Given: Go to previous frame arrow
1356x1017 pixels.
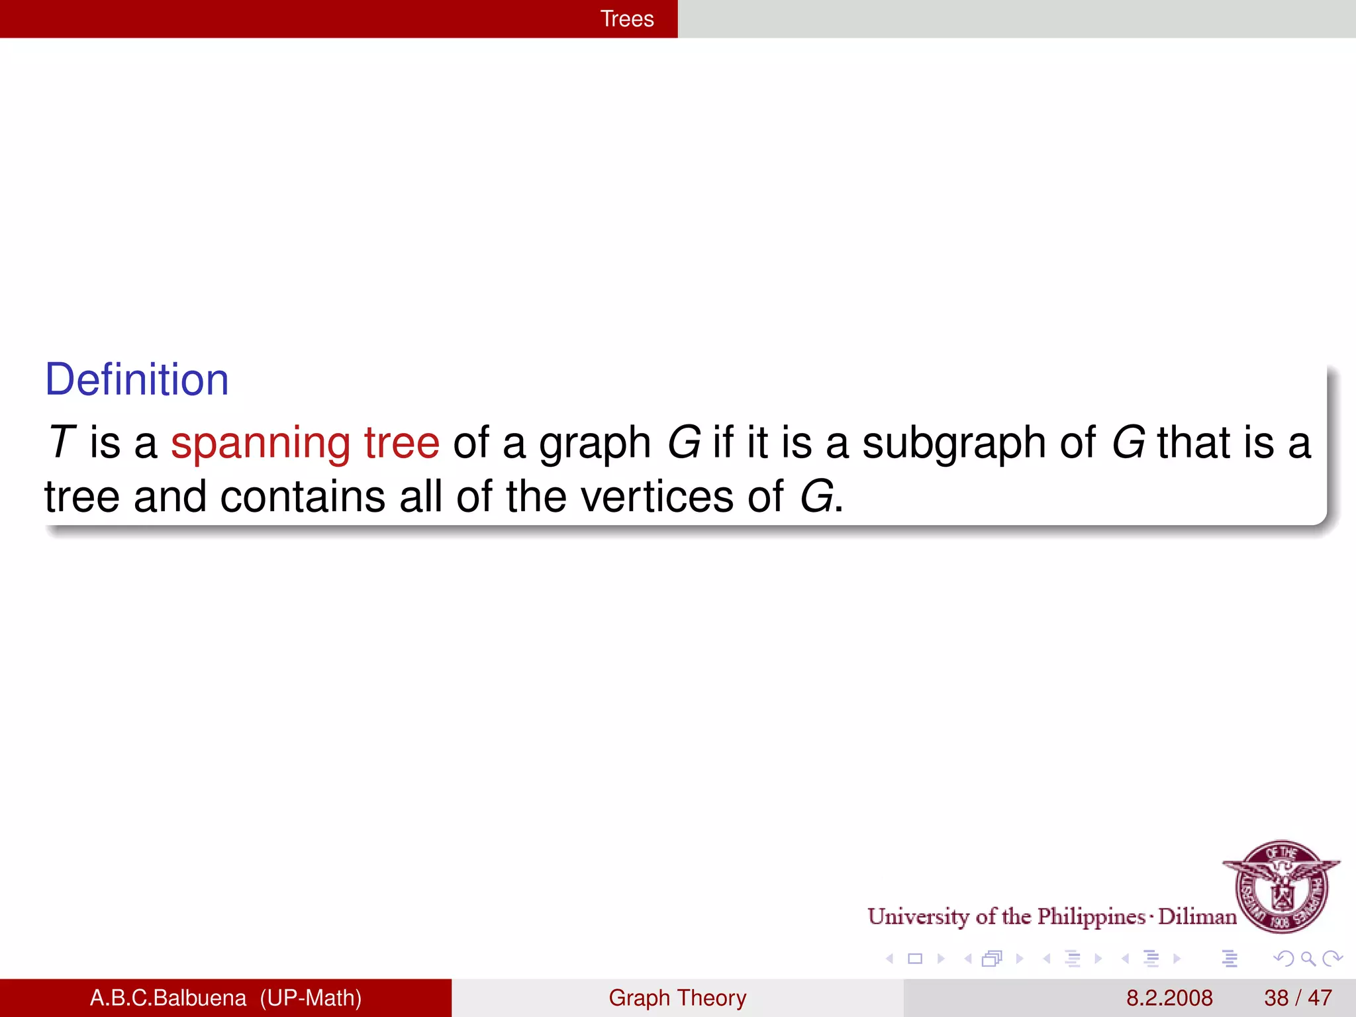Looking at the screenshot, I should tap(968, 958).
